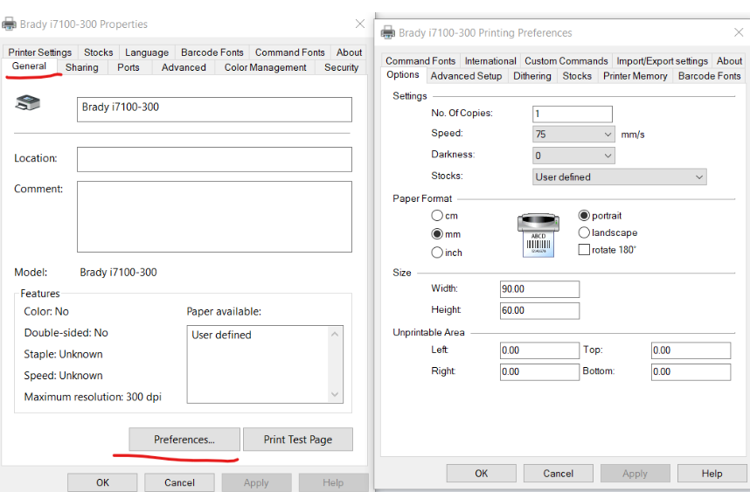Image resolution: width=750 pixels, height=492 pixels.
Task: Click Cancel in Printing Preferences window
Action: pyautogui.click(x=559, y=474)
